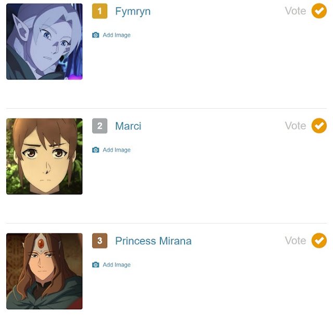Toggle the vote checkmark for Princess Mirana
333x315 pixels.
tap(319, 240)
